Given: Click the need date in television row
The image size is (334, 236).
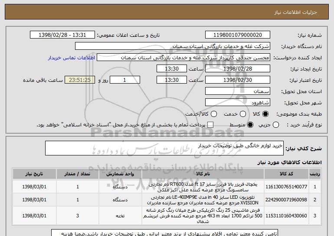Looking at the screenshot, I should [x=34, y=200].
